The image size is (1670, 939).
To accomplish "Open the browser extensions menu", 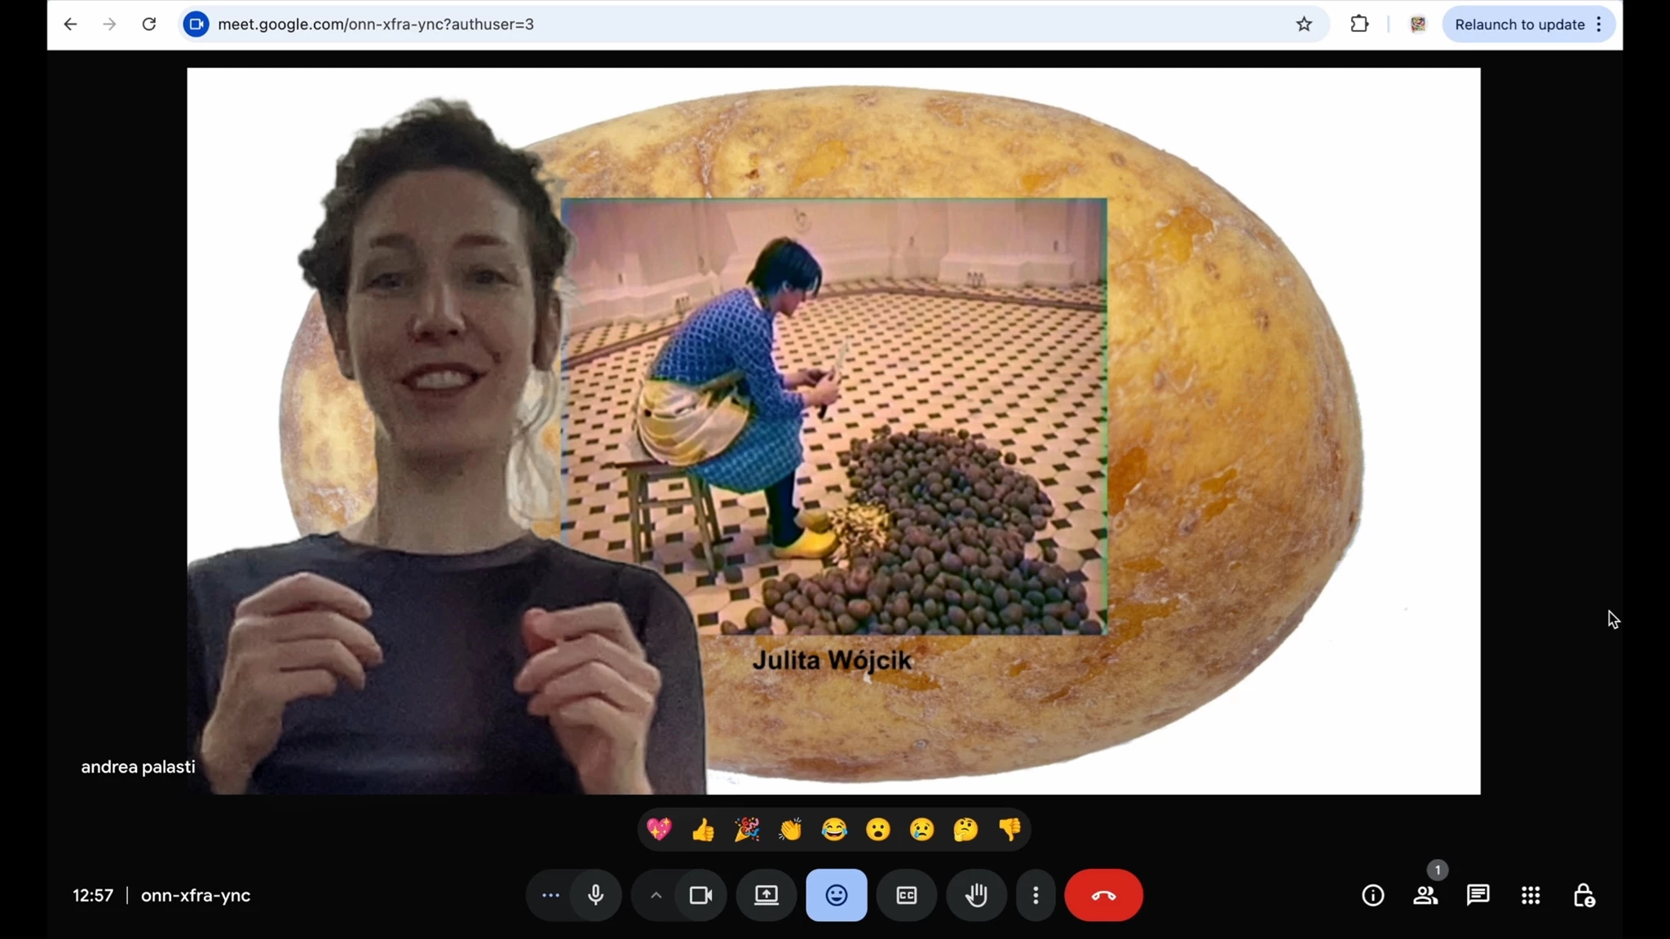I will coord(1359,24).
